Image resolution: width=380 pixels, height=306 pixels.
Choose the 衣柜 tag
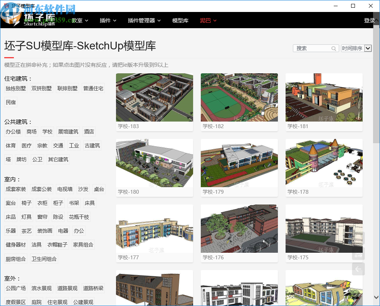pyautogui.click(x=42, y=203)
